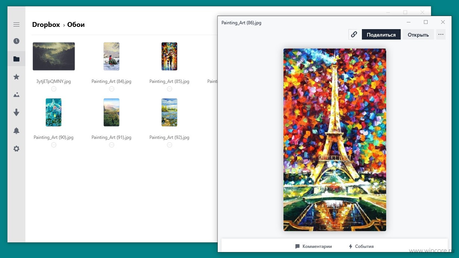
Task: Click file name Painting_Art (92).jpg label
Action: point(169,137)
